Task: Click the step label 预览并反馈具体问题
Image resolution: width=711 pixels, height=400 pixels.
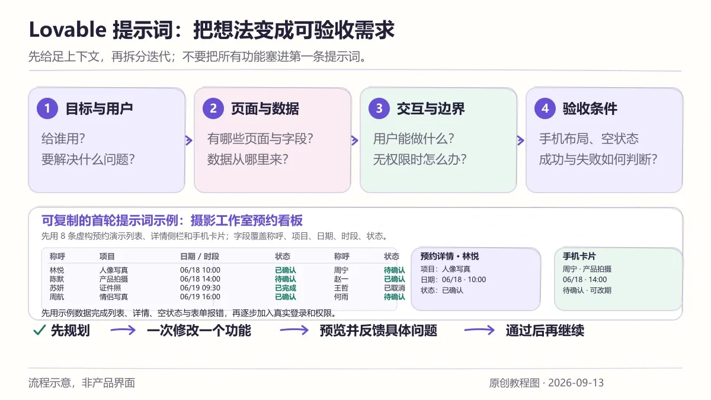Action: [x=379, y=331]
